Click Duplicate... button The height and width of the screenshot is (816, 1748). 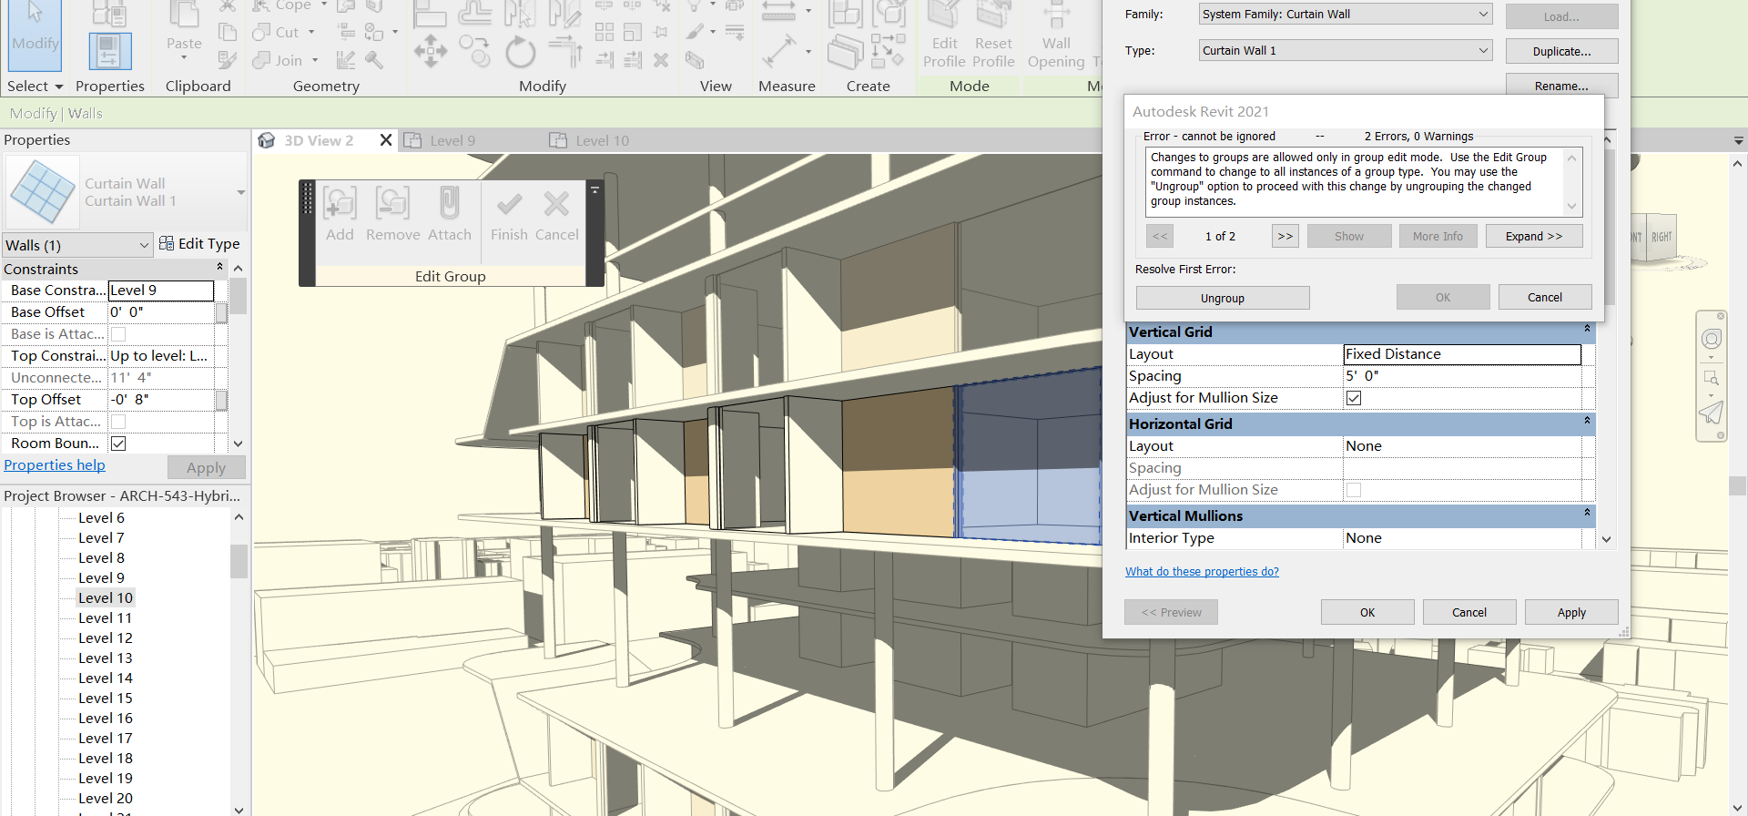click(x=1562, y=51)
